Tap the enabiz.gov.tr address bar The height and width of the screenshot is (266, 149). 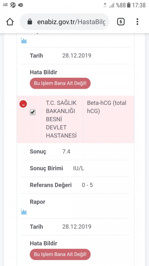(x=65, y=22)
